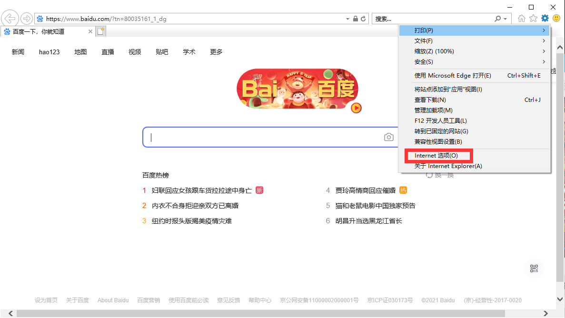This screenshot has width=565, height=318.
Task: Click the camera icon in Baidu's search box
Action: 389,137
